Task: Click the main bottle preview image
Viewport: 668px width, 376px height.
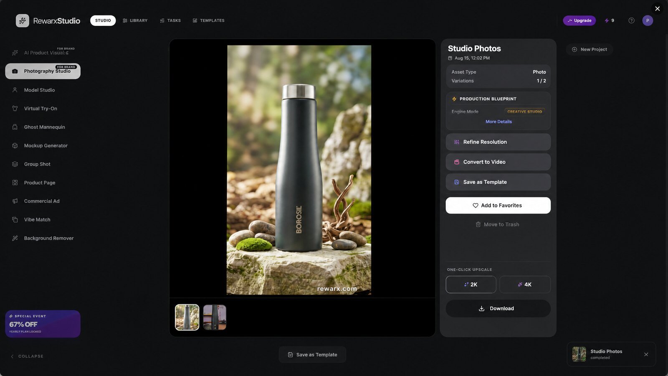Action: (x=299, y=170)
